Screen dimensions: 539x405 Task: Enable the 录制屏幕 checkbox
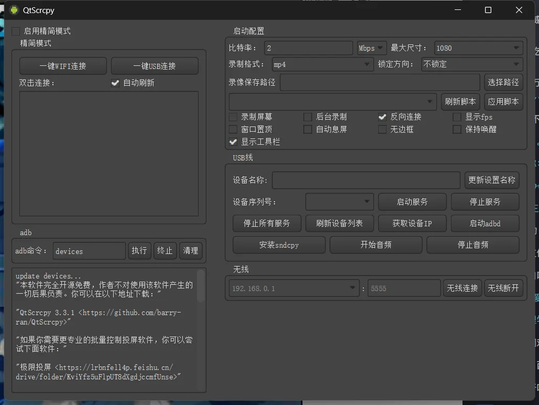[233, 117]
